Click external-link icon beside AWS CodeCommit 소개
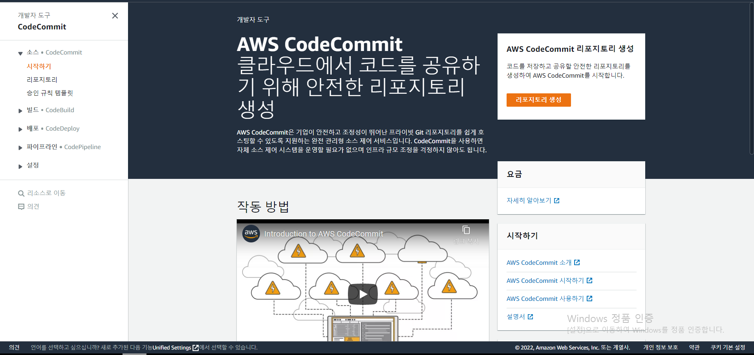The height and width of the screenshot is (355, 754). tap(577, 262)
